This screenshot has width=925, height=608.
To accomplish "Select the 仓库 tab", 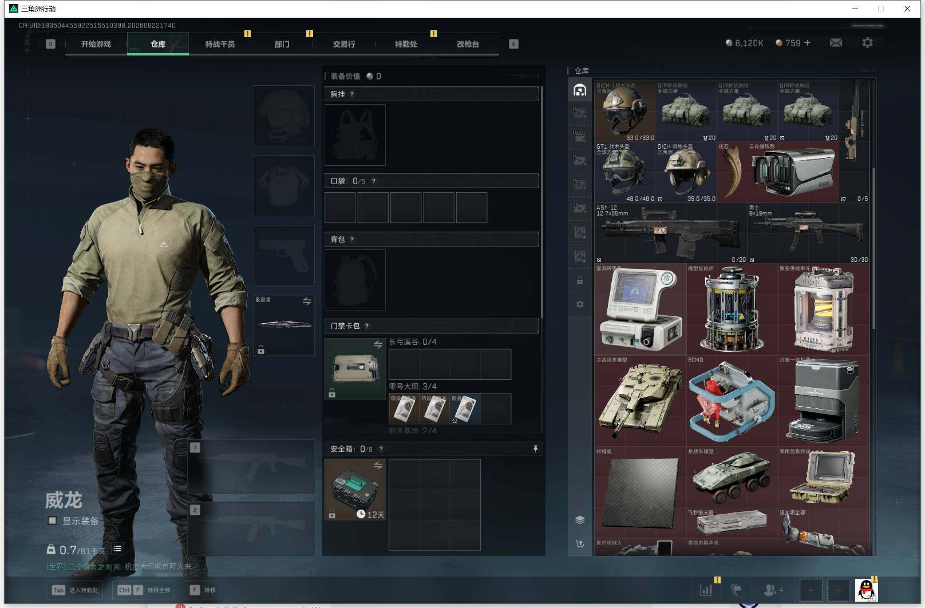I will (x=158, y=44).
